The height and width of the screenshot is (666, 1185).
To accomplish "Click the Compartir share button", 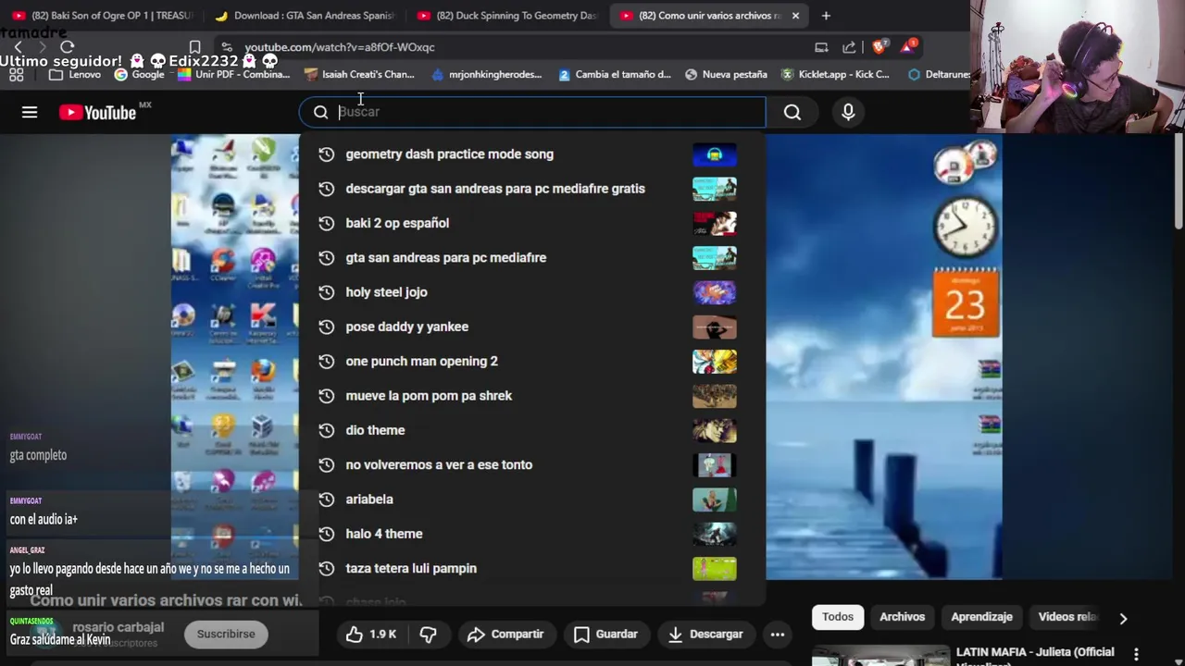I will coord(505,634).
